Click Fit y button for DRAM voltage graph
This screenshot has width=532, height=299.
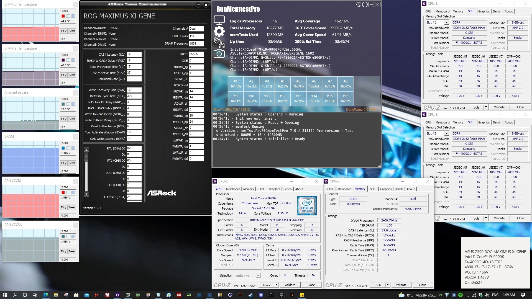pos(64,163)
